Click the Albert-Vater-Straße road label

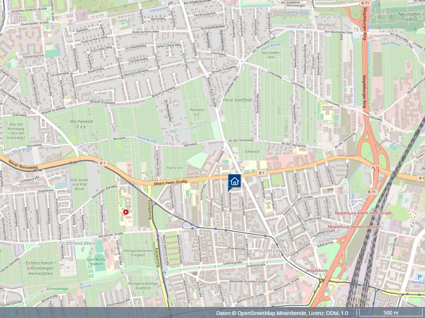point(171,182)
